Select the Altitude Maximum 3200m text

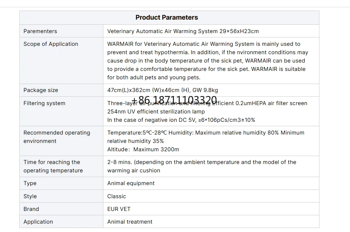143,149
